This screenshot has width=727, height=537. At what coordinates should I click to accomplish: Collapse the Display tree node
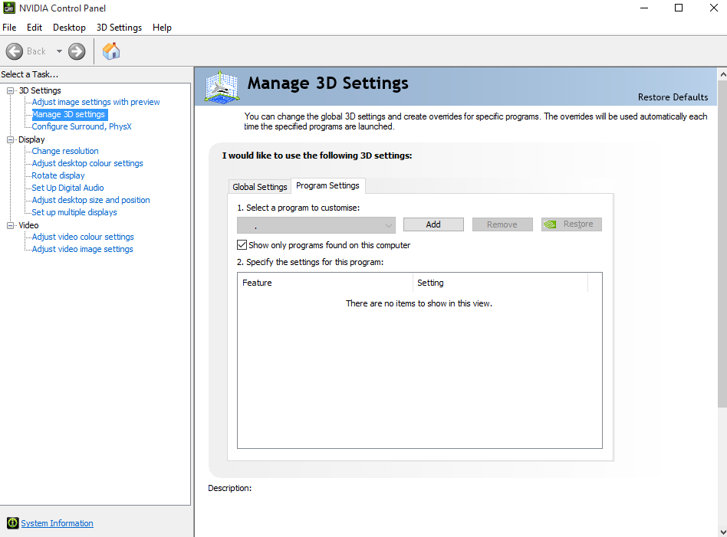coord(10,139)
